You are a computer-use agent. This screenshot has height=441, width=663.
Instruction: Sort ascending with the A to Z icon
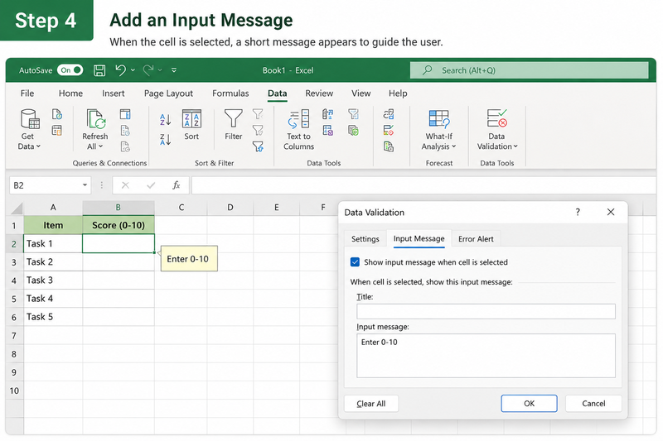pos(165,120)
